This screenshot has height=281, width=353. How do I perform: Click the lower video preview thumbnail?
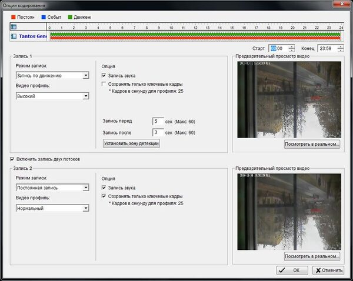(289, 212)
